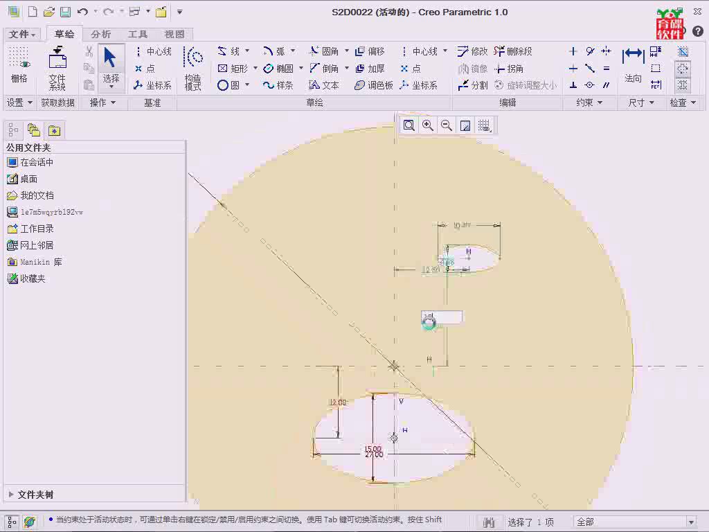Click the Corner (拐角) trim tool
The height and width of the screenshot is (532, 709).
[x=509, y=69]
